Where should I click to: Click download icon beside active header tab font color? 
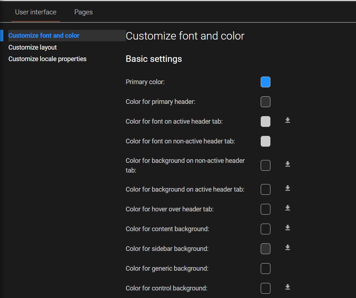click(x=288, y=120)
